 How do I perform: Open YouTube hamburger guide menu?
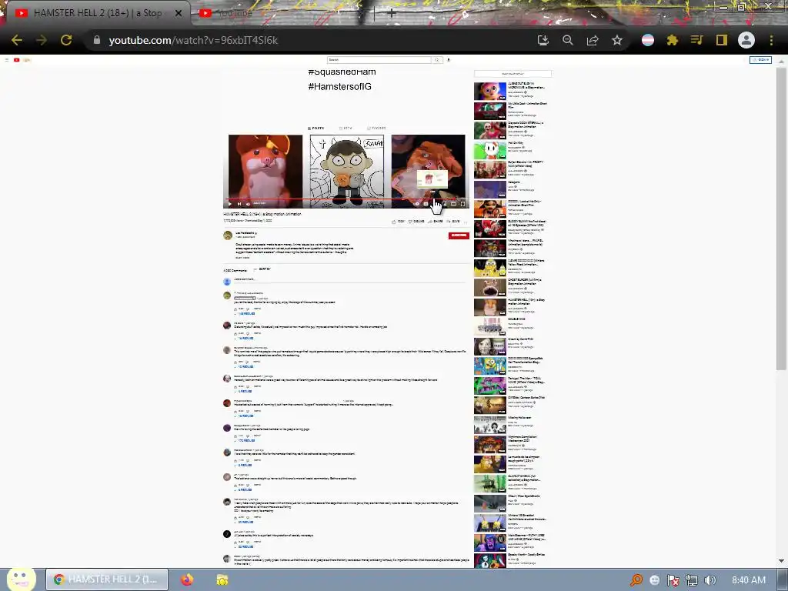(x=6, y=60)
